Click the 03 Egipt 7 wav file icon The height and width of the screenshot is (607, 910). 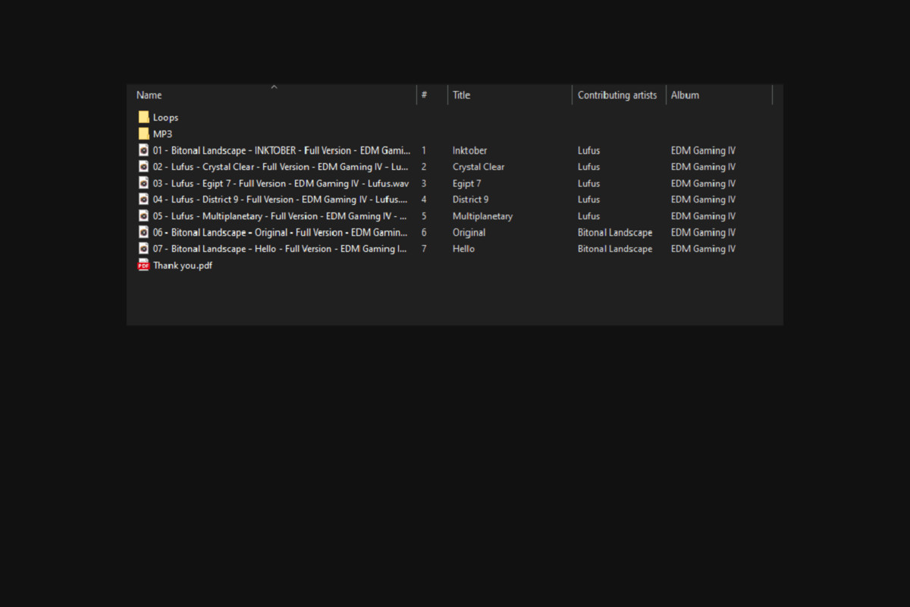[x=143, y=183]
